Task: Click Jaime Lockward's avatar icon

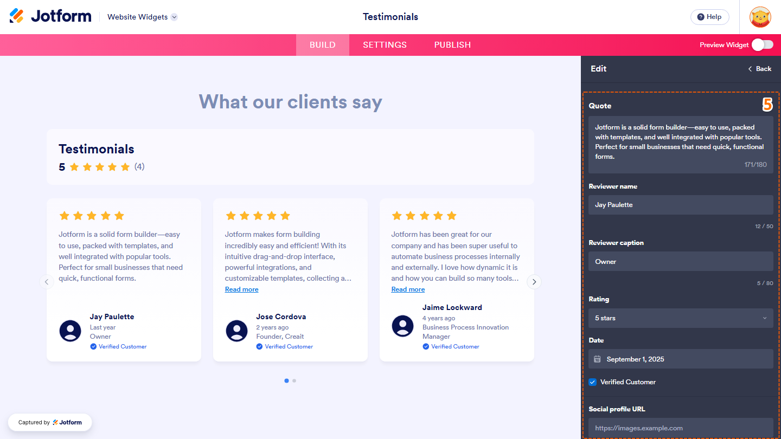Action: click(403, 326)
